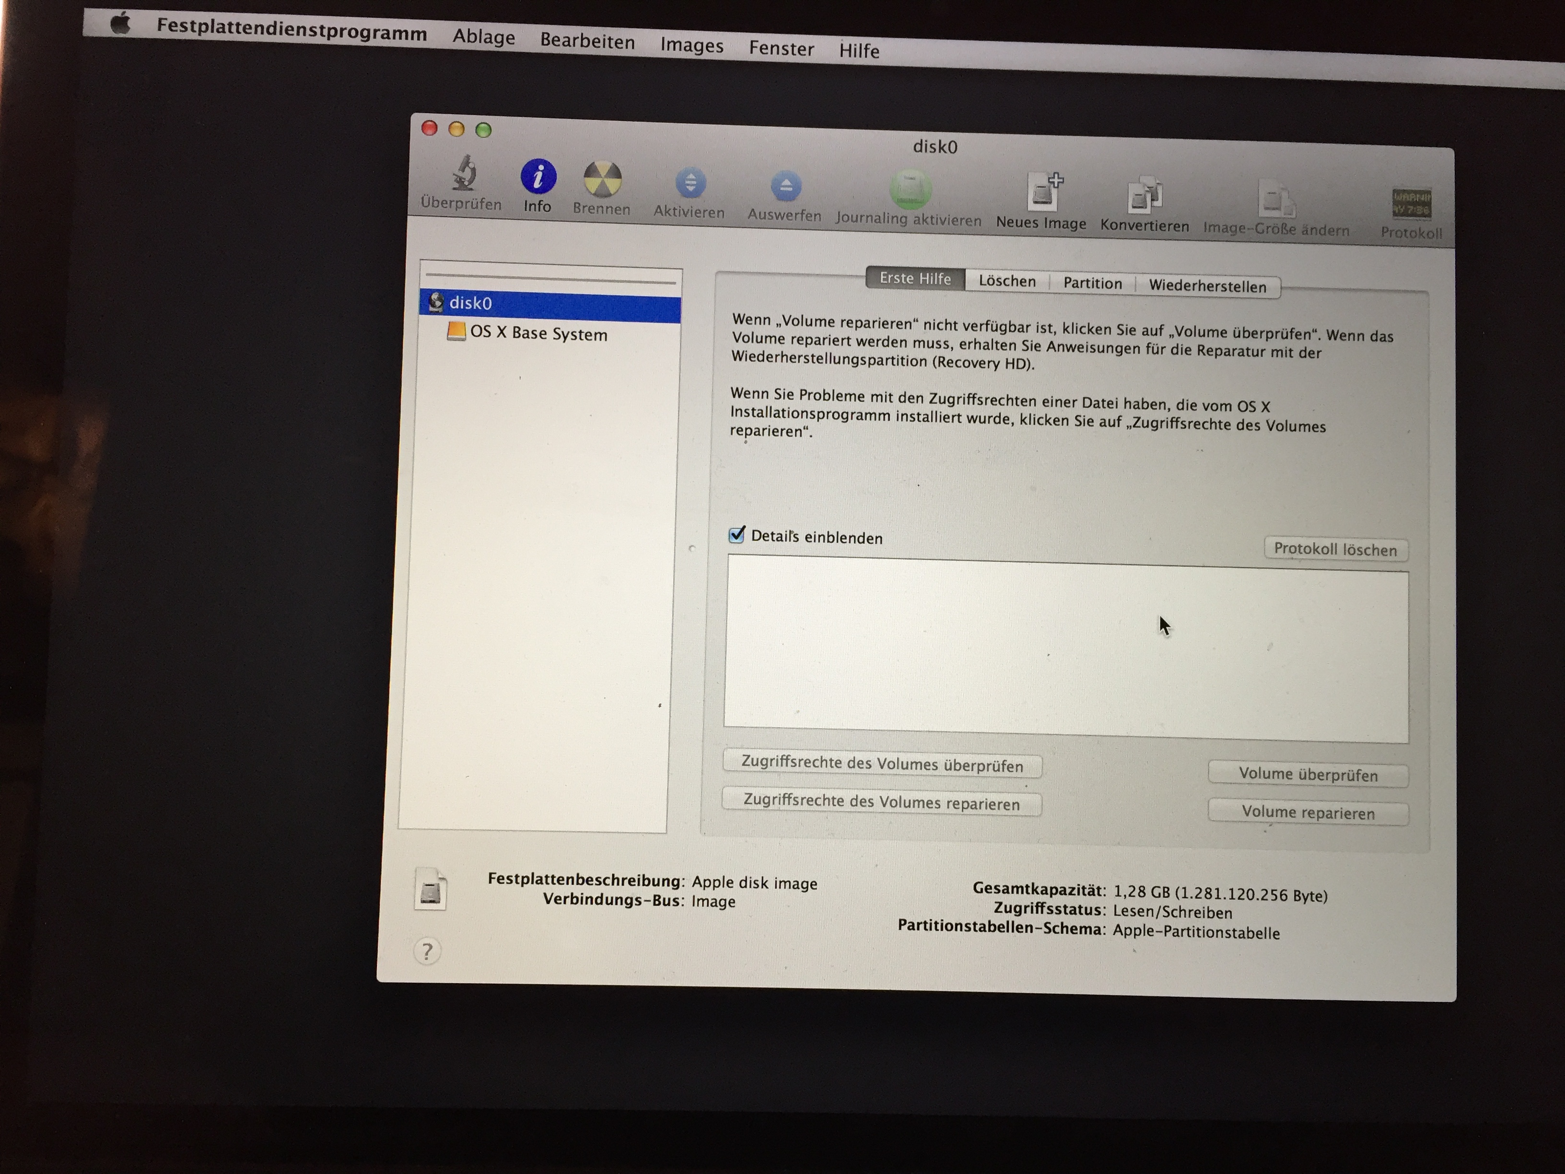Click the Volume überprüfen button
This screenshot has height=1174, width=1565.
pyautogui.click(x=1308, y=774)
